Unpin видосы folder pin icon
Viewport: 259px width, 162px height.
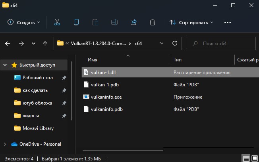click(64, 116)
